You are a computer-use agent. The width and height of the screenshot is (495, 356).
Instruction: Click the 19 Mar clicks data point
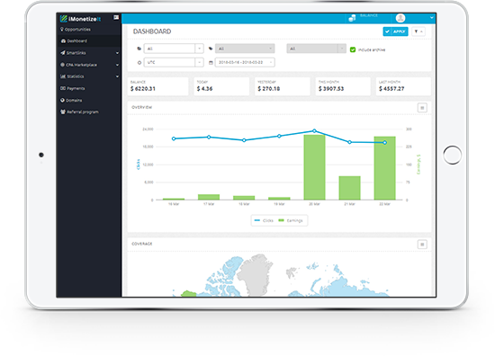pos(279,136)
